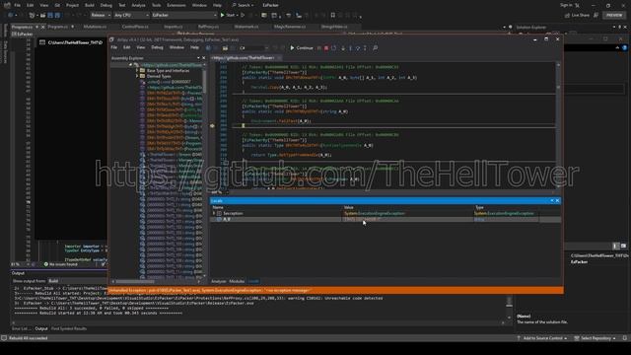Open the 'Show output from' Build dropdown
Viewport: 631px width, 355px height.
tap(77, 281)
